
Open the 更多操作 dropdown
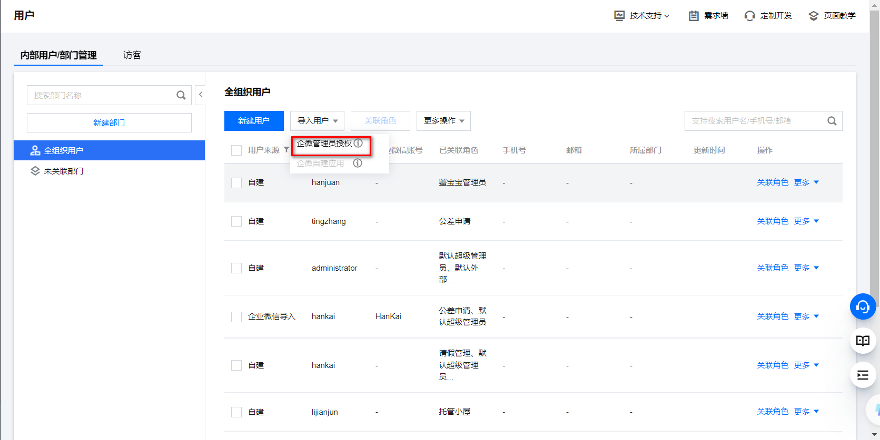coord(443,121)
